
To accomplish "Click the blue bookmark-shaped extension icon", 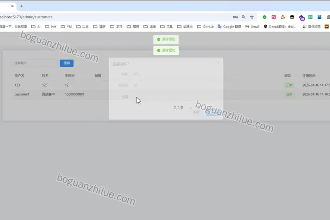I will click(319, 17).
